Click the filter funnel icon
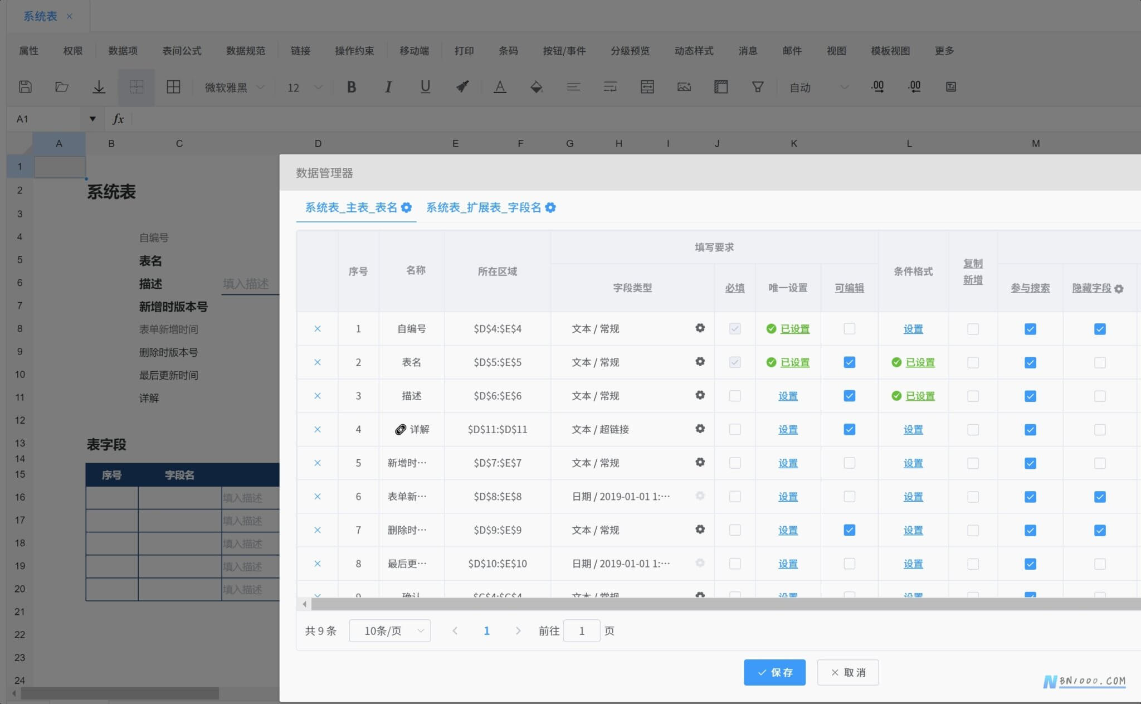Image resolution: width=1141 pixels, height=704 pixels. point(758,87)
